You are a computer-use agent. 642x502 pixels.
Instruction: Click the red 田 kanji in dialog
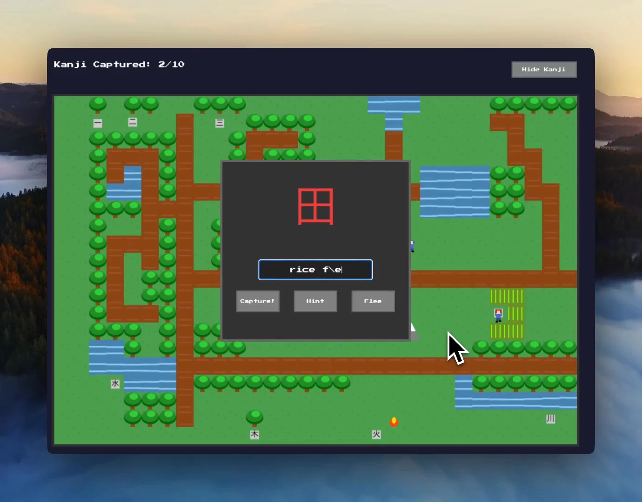click(x=315, y=206)
